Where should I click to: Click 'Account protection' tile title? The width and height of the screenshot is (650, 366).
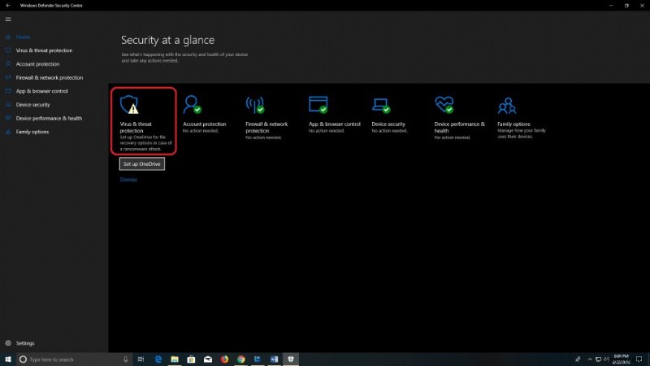pyautogui.click(x=205, y=124)
